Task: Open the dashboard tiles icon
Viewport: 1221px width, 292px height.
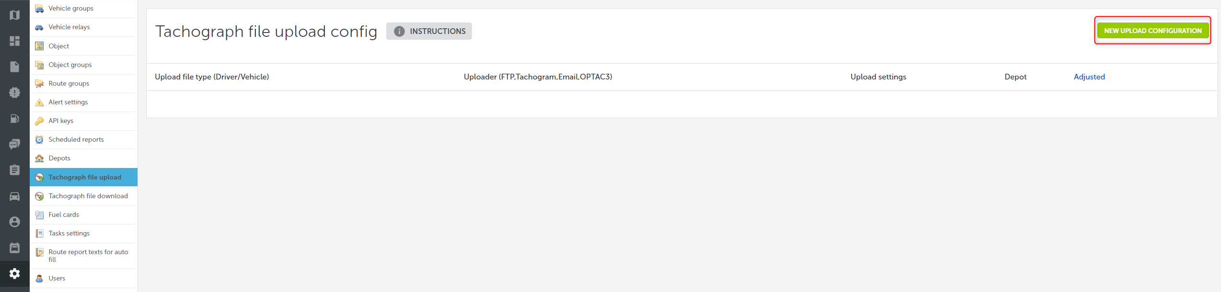Action: 15,41
